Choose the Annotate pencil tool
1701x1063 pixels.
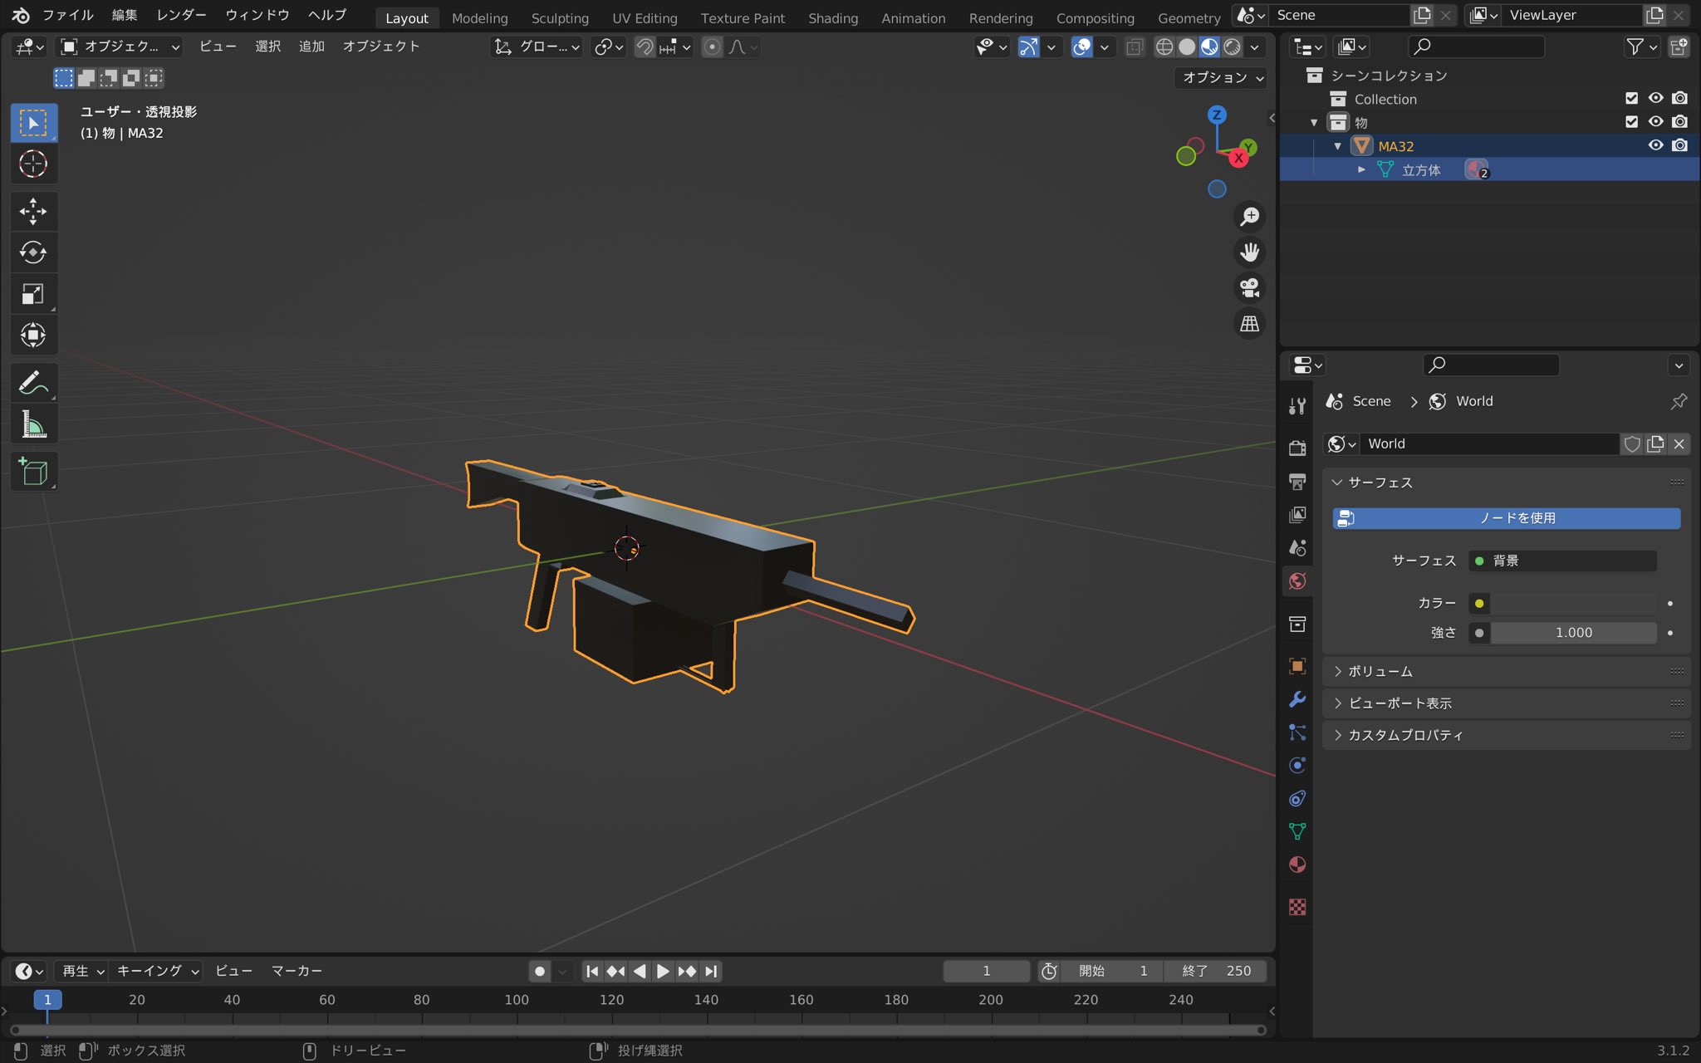point(33,383)
